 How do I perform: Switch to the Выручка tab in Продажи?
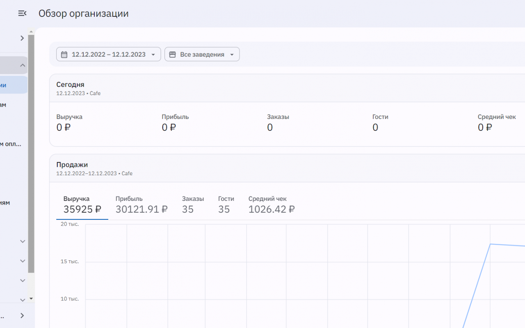[82, 205]
